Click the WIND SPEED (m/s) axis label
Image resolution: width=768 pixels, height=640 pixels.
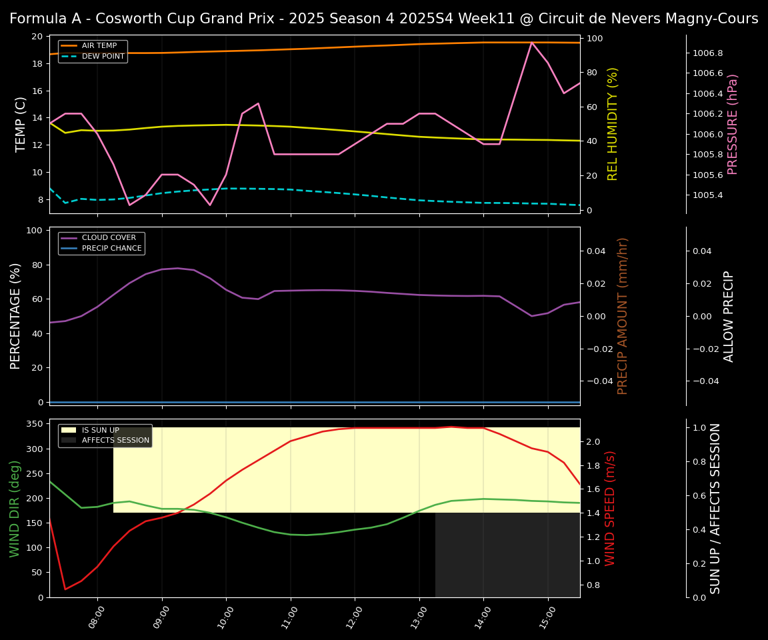(x=610, y=509)
